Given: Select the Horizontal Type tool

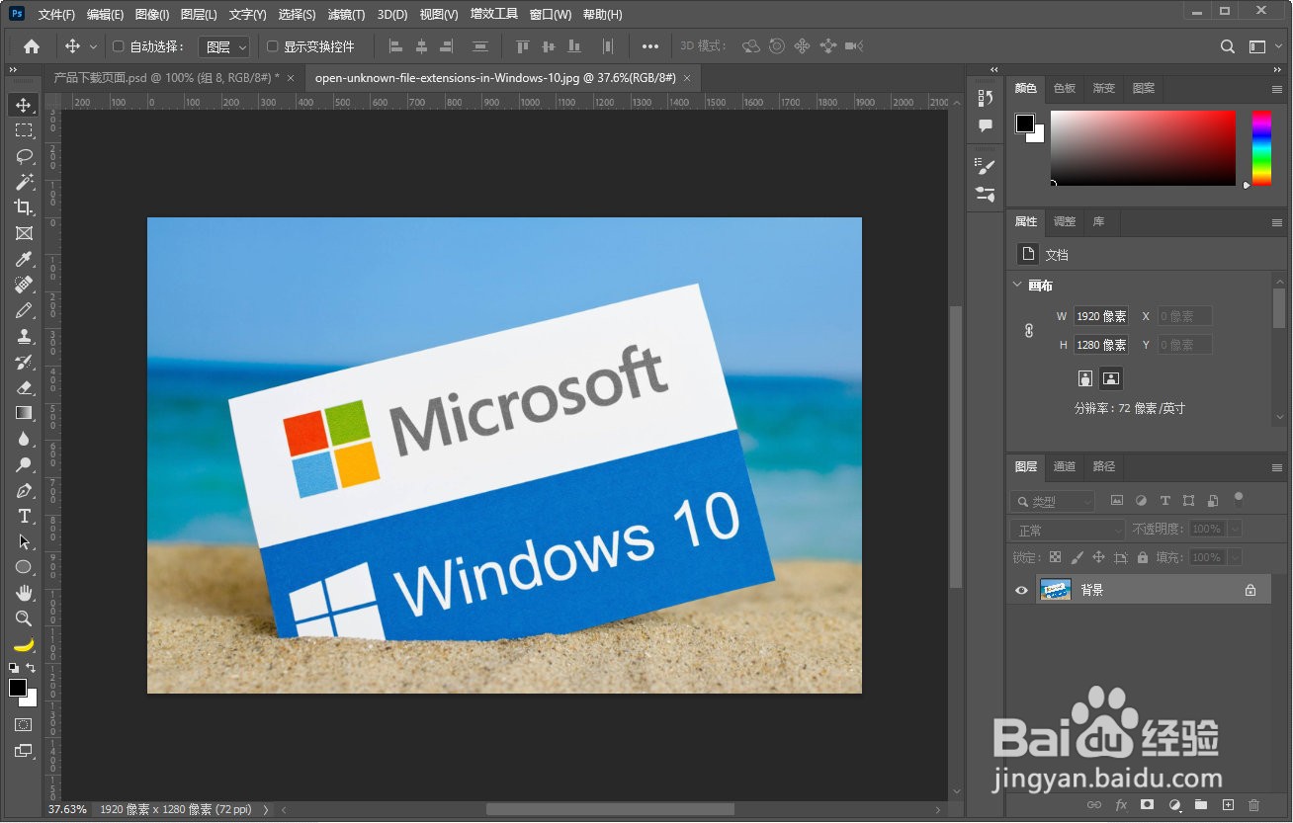Looking at the screenshot, I should [x=24, y=516].
